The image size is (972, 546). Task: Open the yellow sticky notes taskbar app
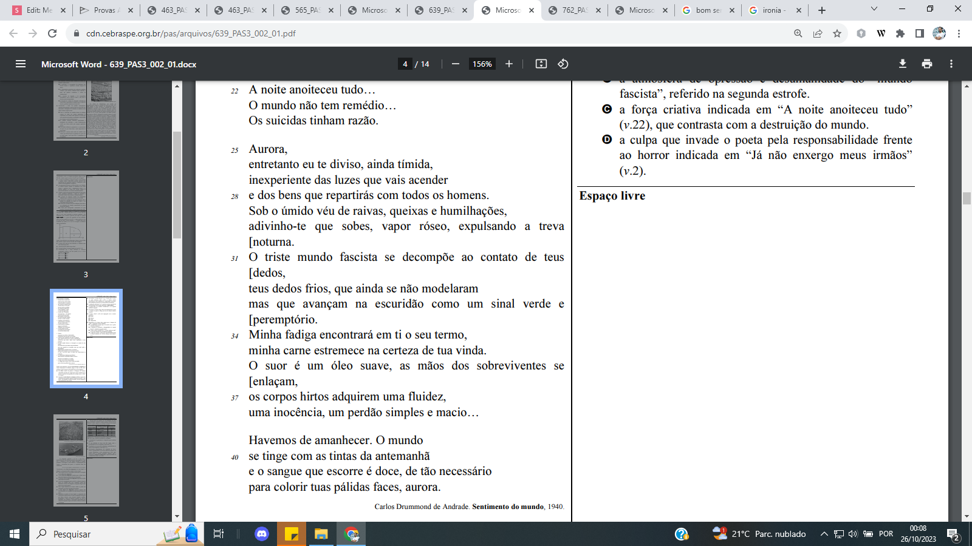coord(292,534)
